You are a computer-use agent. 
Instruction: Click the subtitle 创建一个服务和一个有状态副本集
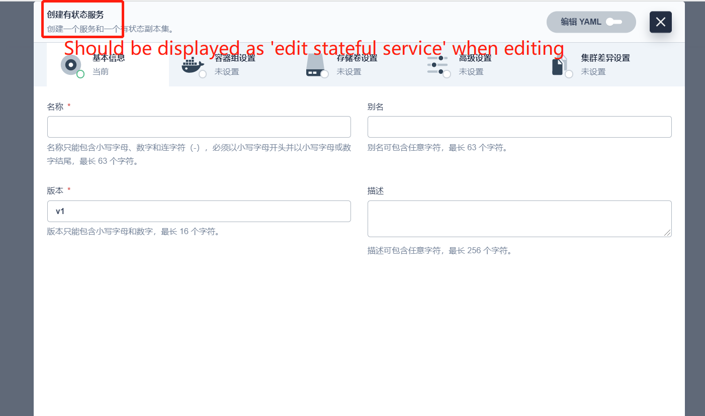(110, 29)
